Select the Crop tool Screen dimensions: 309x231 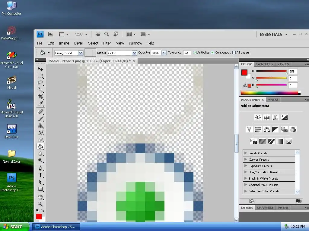[x=40, y=97]
